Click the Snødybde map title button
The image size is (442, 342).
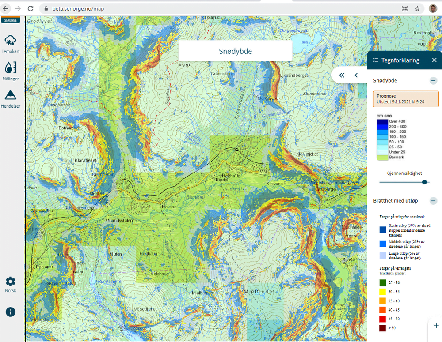click(235, 51)
